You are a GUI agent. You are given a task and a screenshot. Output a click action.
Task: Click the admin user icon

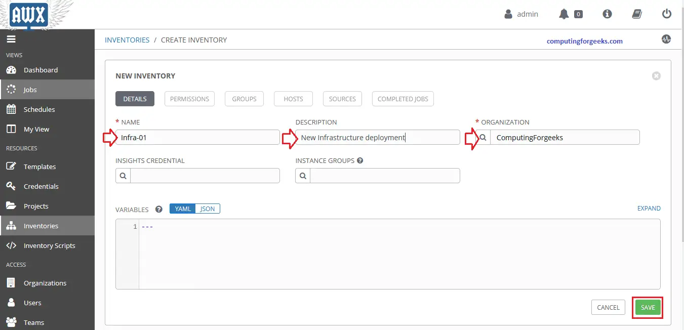[508, 14]
